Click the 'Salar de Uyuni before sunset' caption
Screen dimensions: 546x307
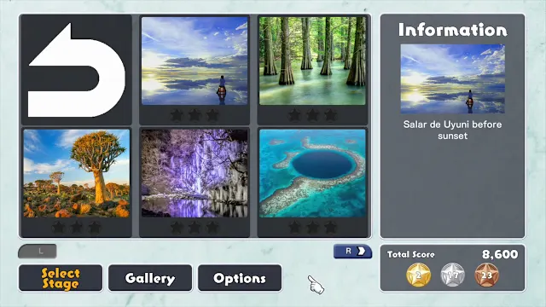pos(452,130)
